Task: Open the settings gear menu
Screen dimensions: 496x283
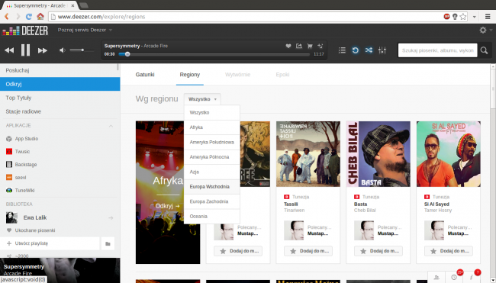Action: [483, 30]
